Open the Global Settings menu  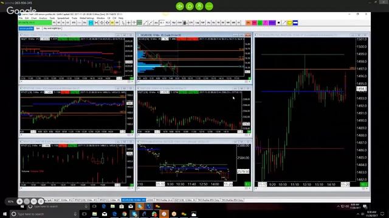pos(87,18)
